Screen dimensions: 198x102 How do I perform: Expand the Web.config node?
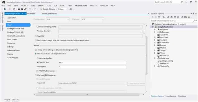pos(155,66)
